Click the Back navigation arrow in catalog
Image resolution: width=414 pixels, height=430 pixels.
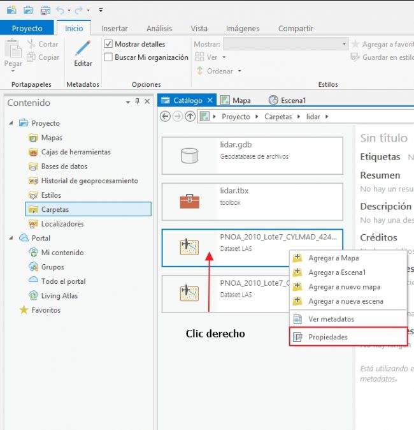point(165,116)
